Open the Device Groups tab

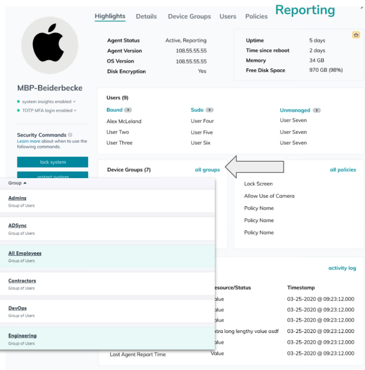click(189, 16)
